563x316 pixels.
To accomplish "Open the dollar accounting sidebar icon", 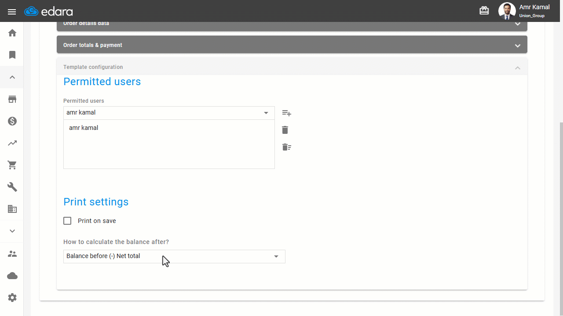I will pyautogui.click(x=12, y=121).
